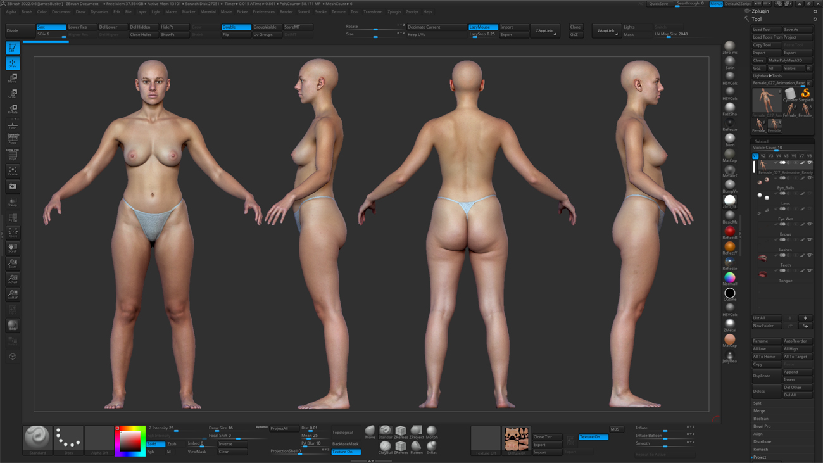Toggle Zadd mode

pyautogui.click(x=156, y=444)
